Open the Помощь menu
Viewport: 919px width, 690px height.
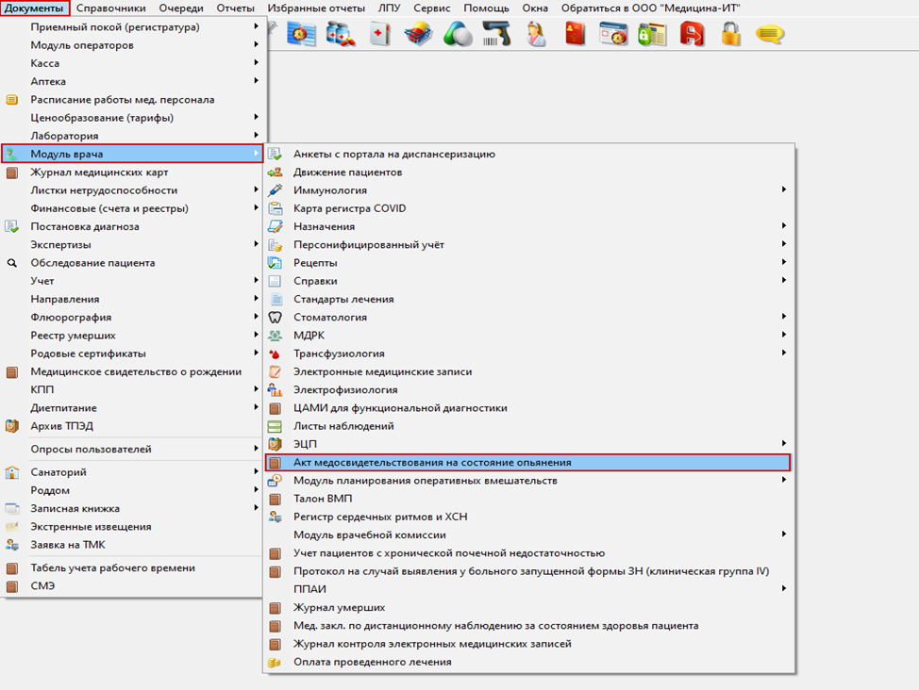pyautogui.click(x=487, y=8)
